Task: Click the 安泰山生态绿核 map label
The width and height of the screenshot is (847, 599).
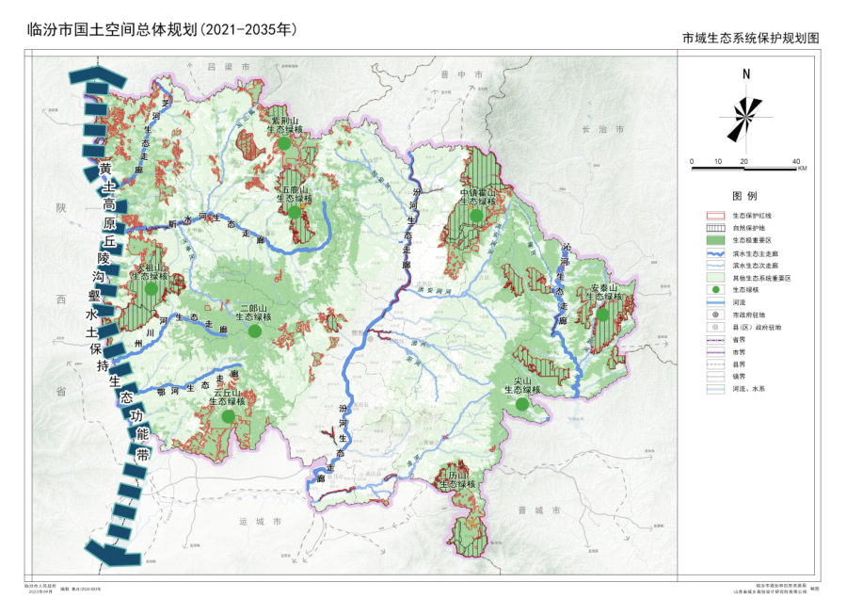Action: coord(603,293)
